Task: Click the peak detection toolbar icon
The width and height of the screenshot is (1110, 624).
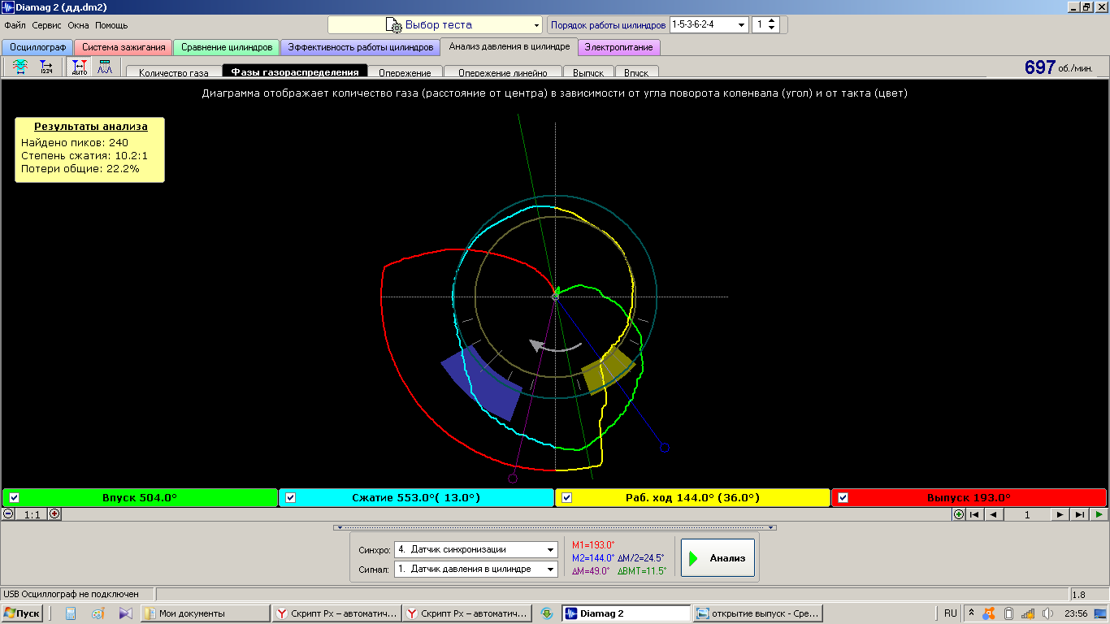Action: (105, 67)
